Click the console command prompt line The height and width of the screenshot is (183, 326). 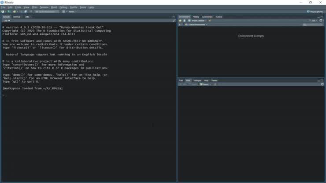pyautogui.click(x=89, y=95)
